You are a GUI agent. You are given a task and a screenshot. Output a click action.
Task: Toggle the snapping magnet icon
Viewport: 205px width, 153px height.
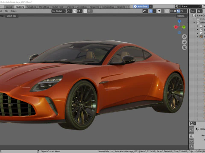tap(75, 11)
